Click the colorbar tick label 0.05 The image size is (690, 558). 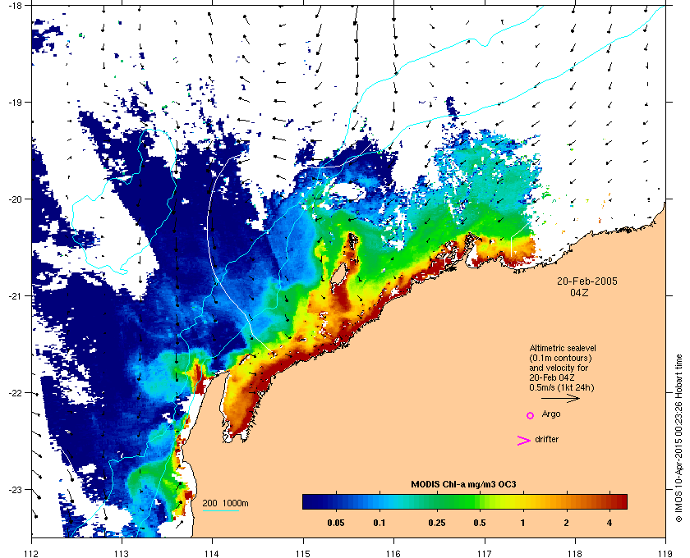(x=336, y=523)
